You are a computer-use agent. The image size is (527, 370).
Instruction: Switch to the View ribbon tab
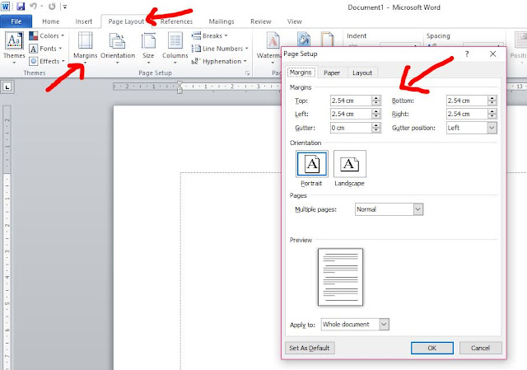[295, 21]
